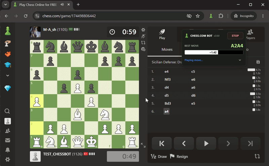Click the white bishop on d3
Screen dimensions: 269x166
(78, 115)
